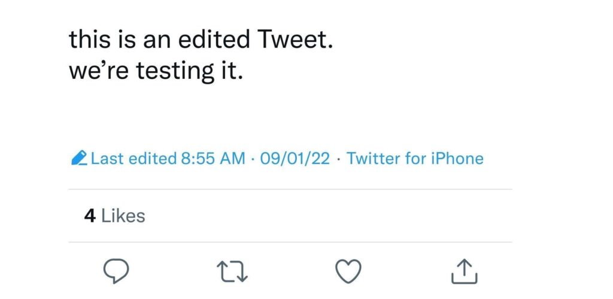
Task: Click the line 'we're testing it.'
Action: [156, 71]
